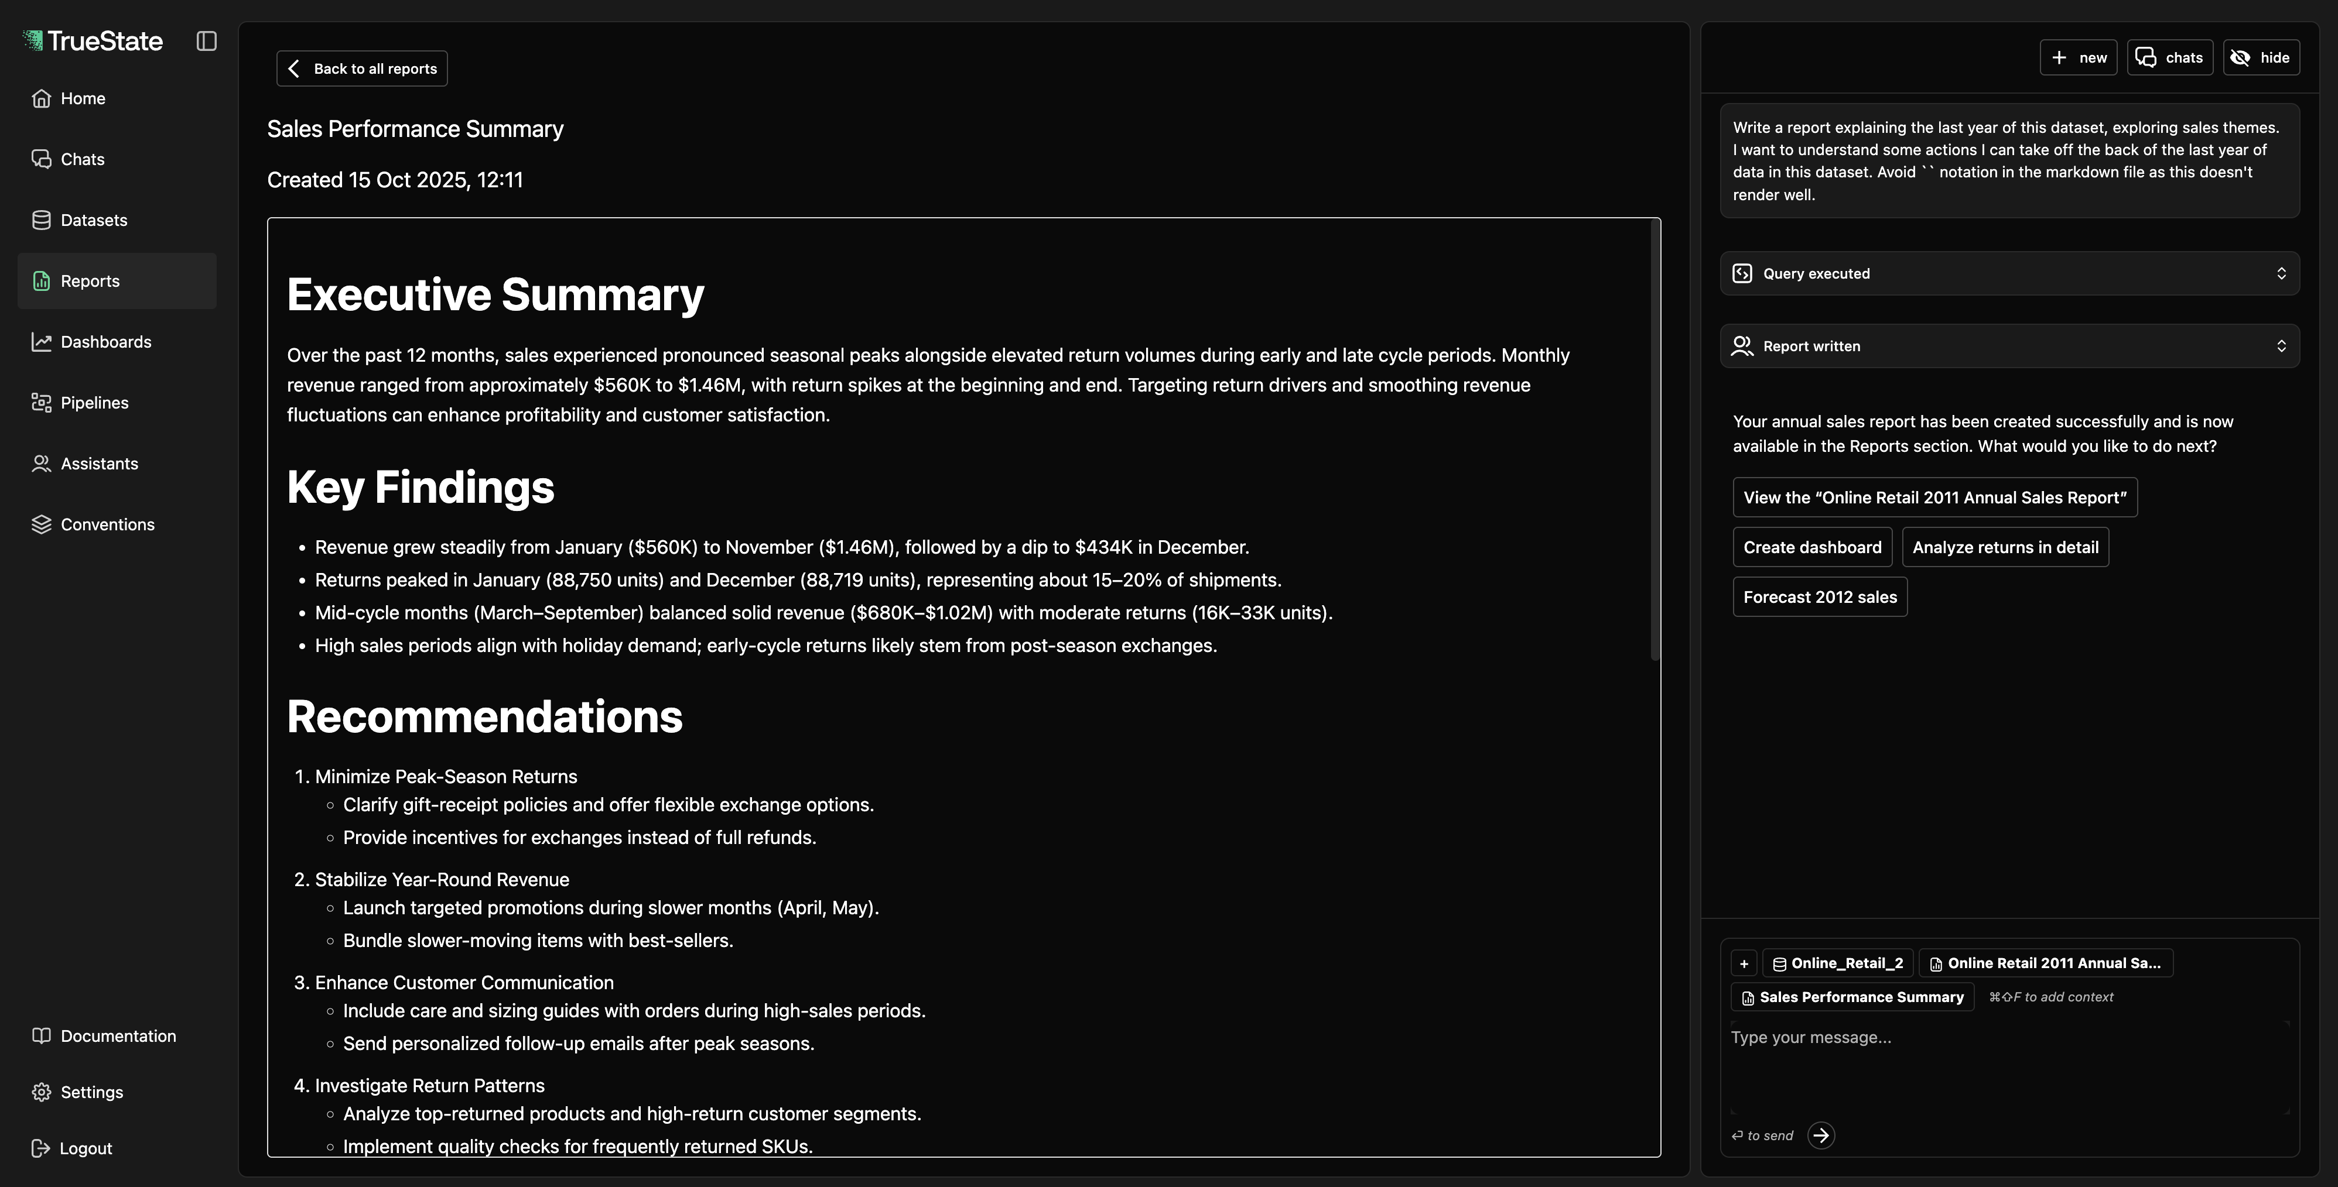Click the TrueState logo icon
The width and height of the screenshot is (2338, 1187).
33,41
